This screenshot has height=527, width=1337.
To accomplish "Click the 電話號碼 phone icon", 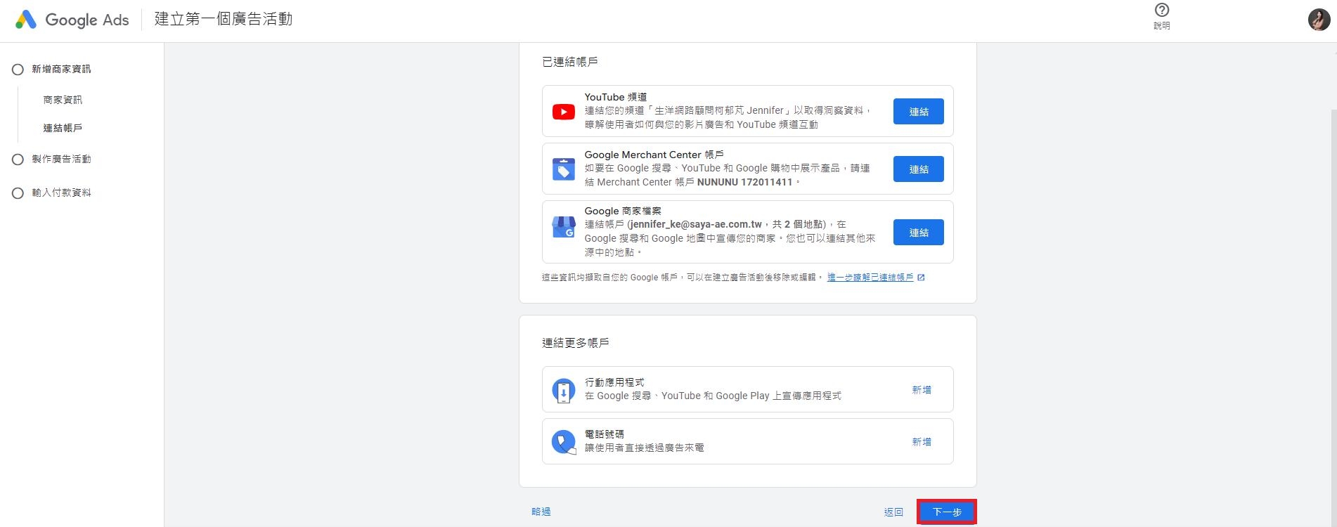I will [x=563, y=442].
